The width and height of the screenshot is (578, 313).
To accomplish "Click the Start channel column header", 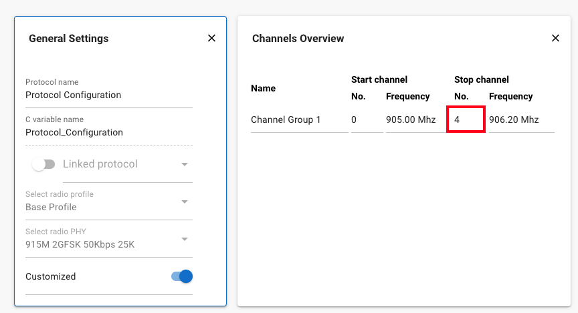I will point(379,79).
